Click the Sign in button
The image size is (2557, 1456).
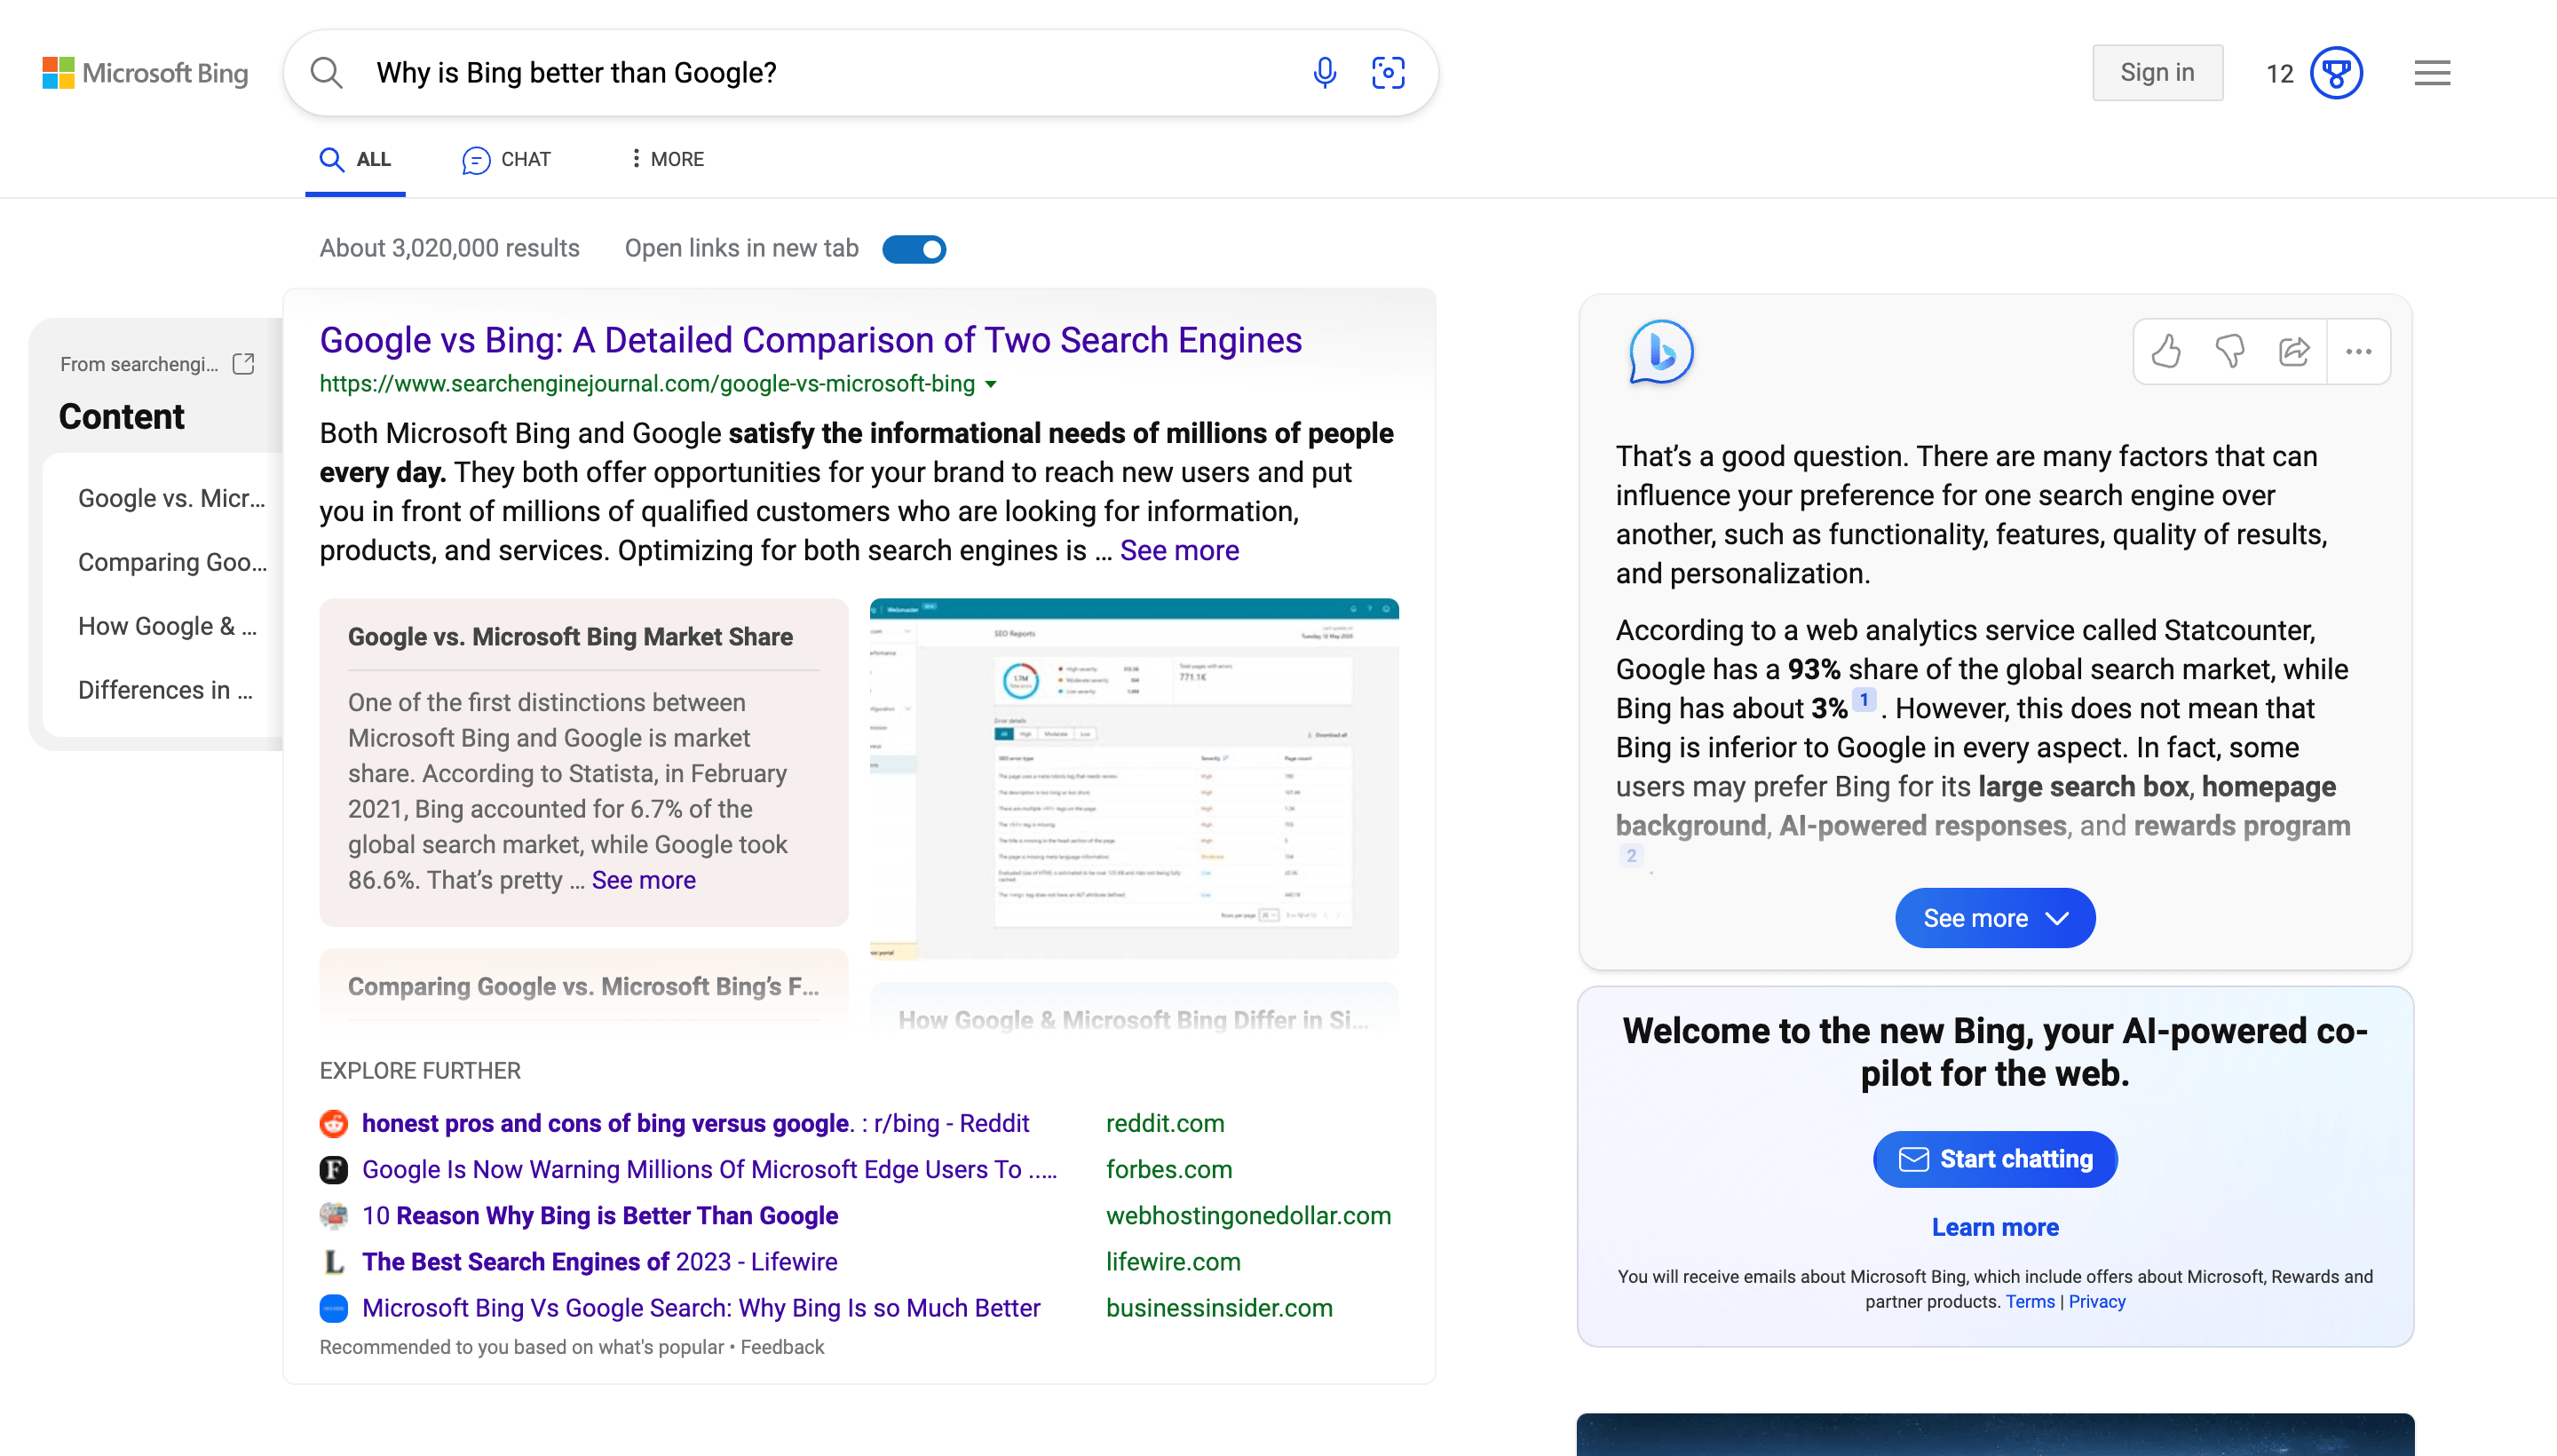2157,72
